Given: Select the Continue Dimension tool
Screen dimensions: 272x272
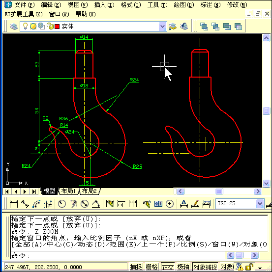Looking at the screenshot, I should click(133, 204).
